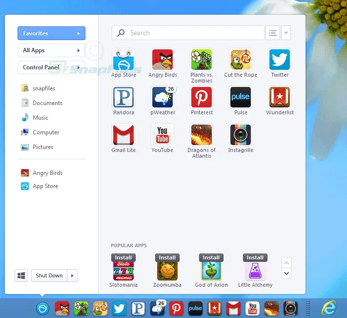Click the God of Axion thumbnail
This screenshot has width=347, height=318.
pyautogui.click(x=211, y=271)
